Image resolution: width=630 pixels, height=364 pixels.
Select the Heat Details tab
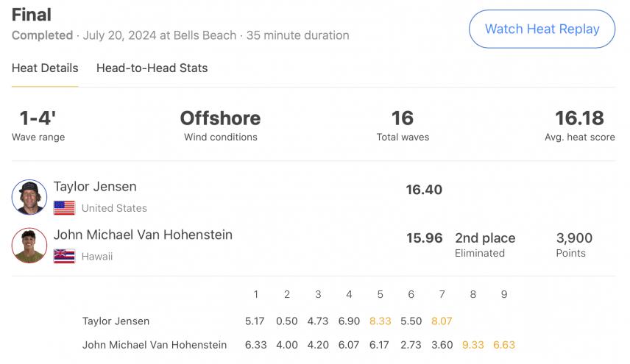(x=45, y=68)
